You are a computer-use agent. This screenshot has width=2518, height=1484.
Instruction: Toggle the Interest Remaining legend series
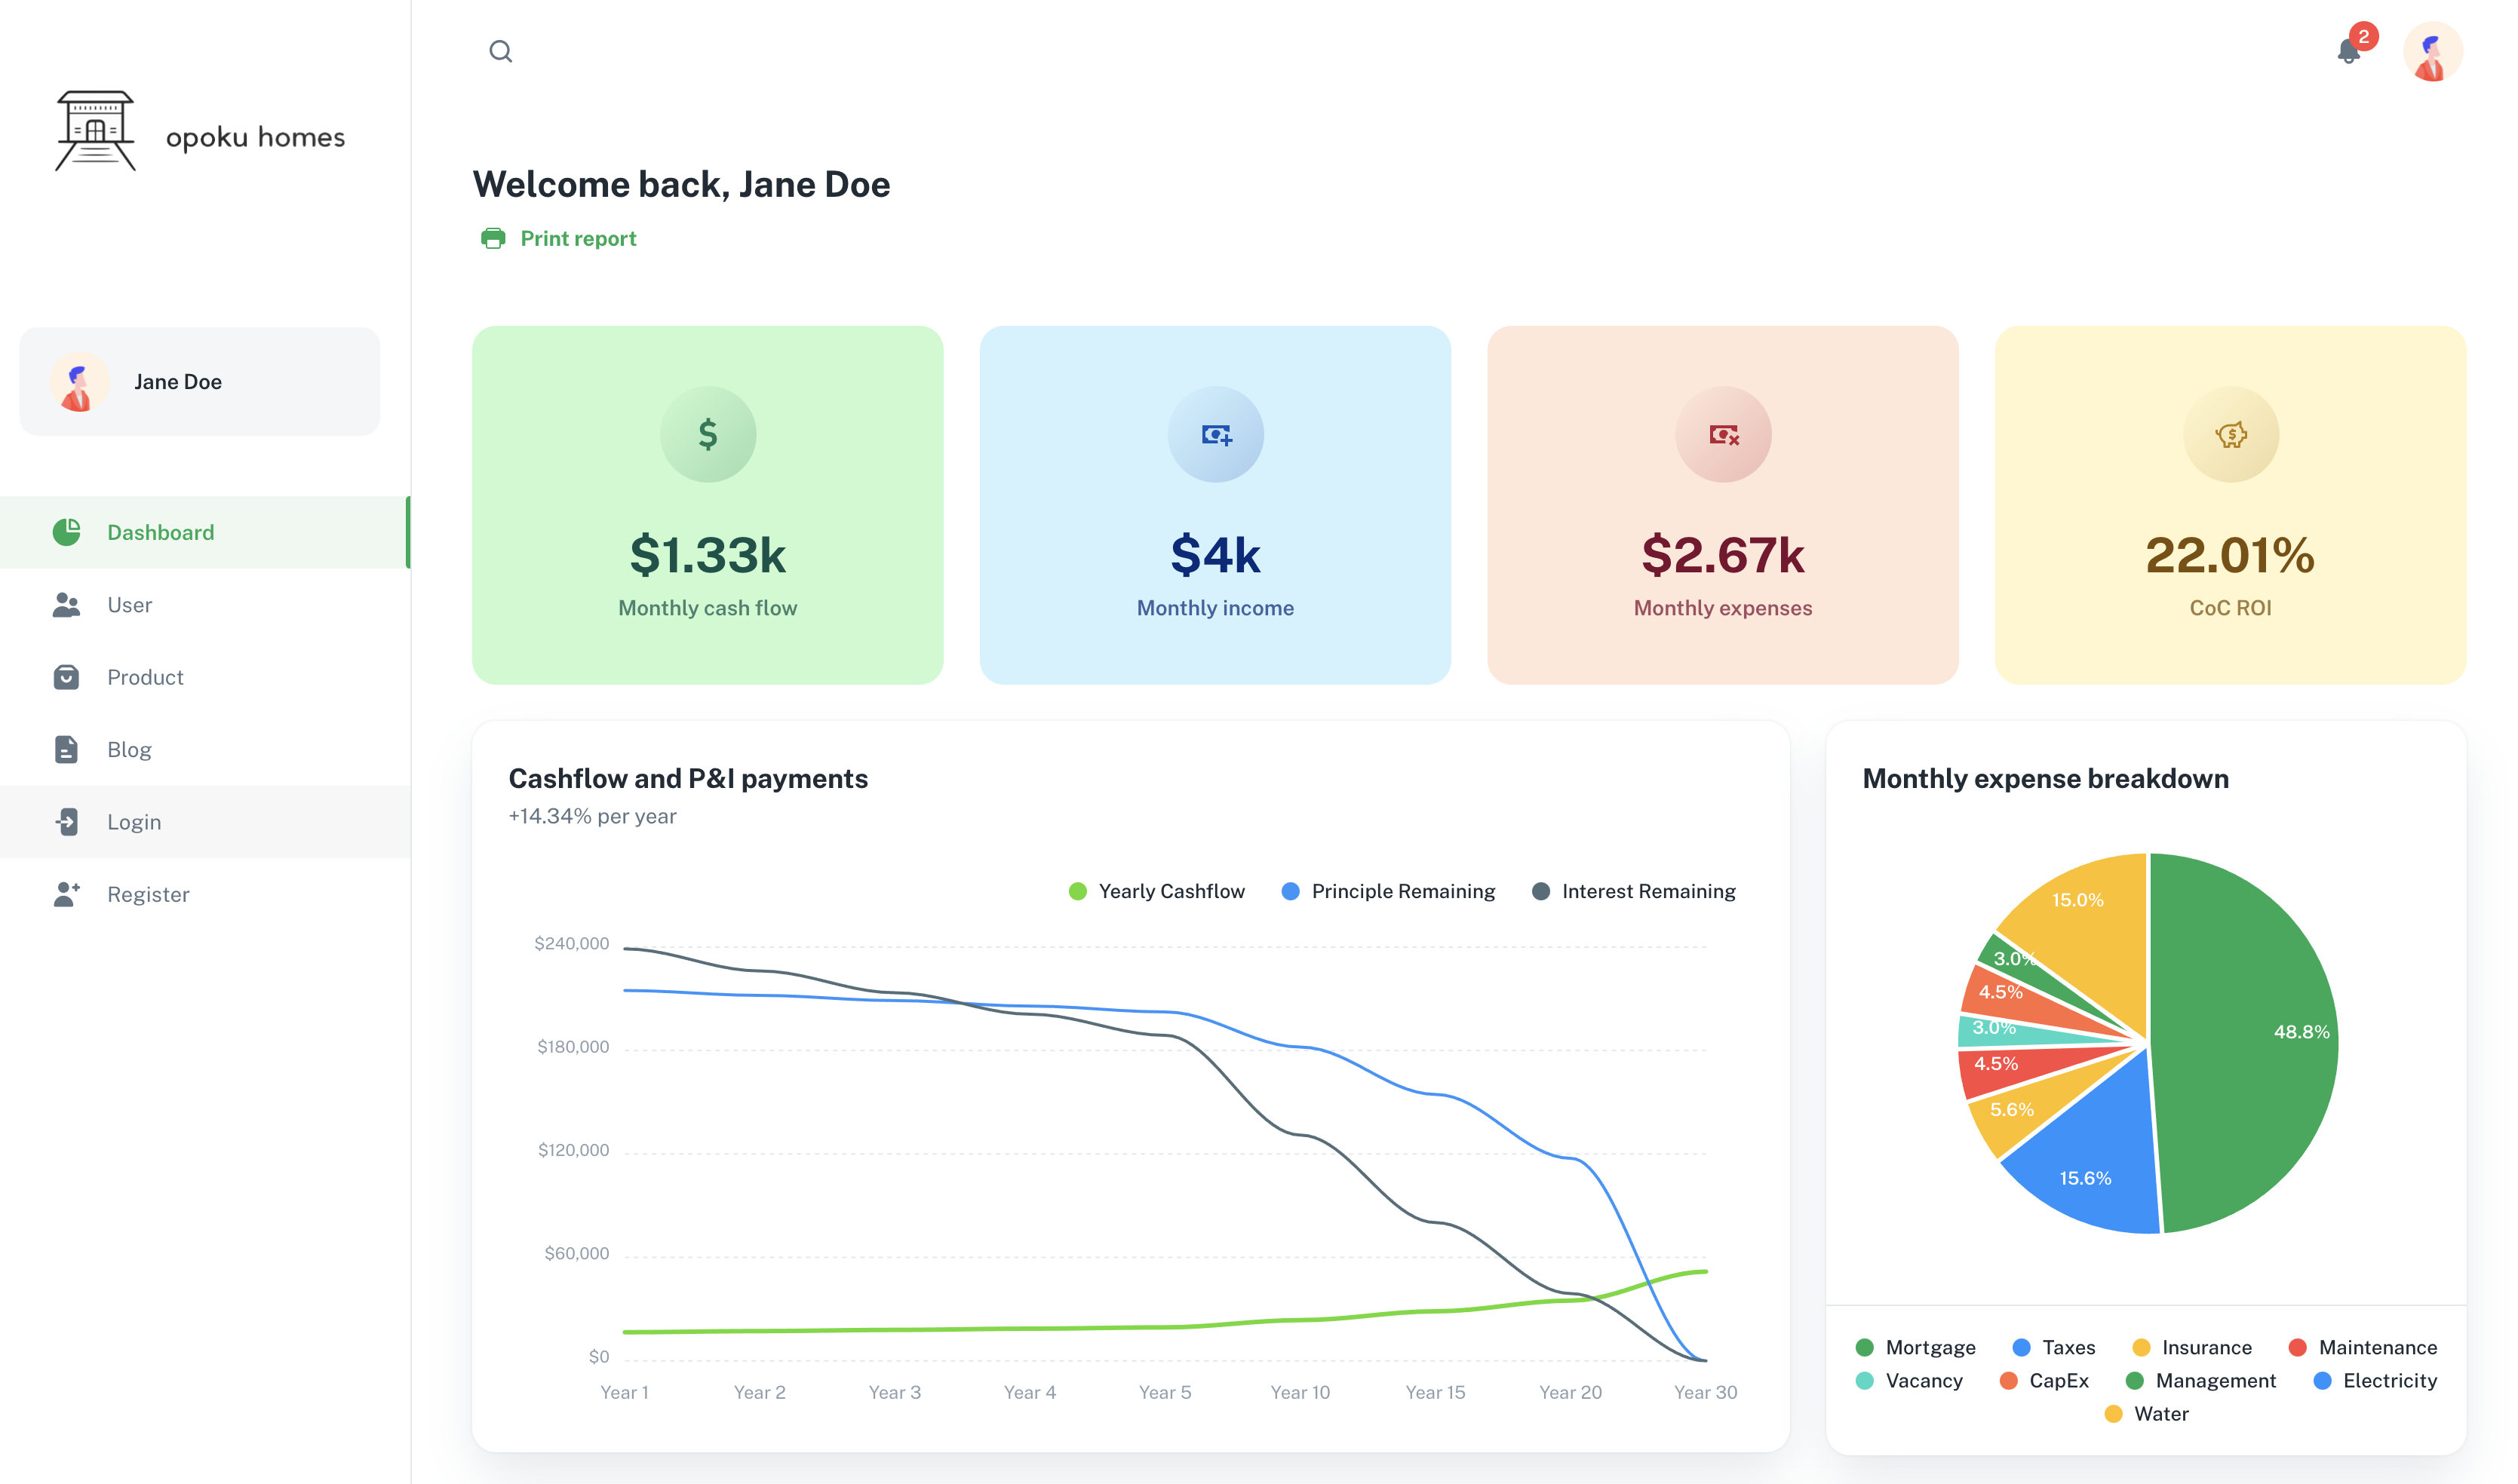click(x=1634, y=891)
